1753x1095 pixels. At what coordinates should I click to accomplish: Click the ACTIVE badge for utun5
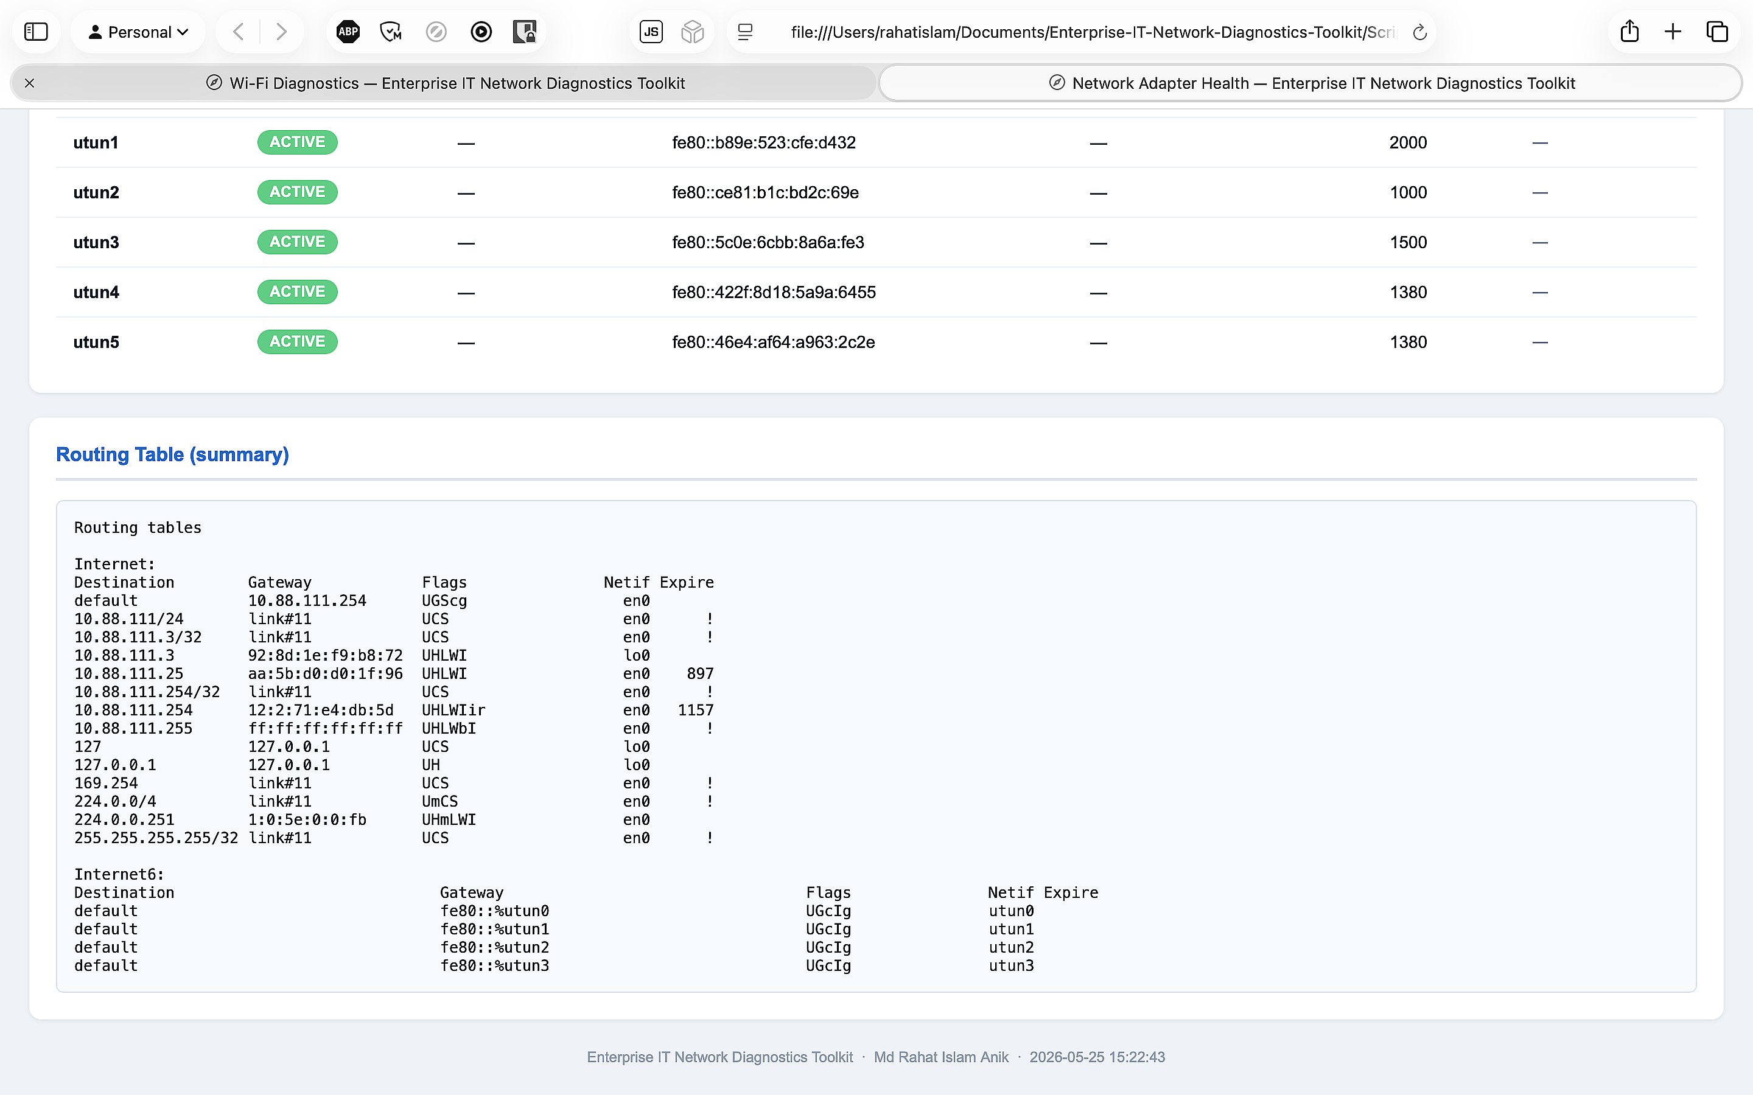click(297, 342)
